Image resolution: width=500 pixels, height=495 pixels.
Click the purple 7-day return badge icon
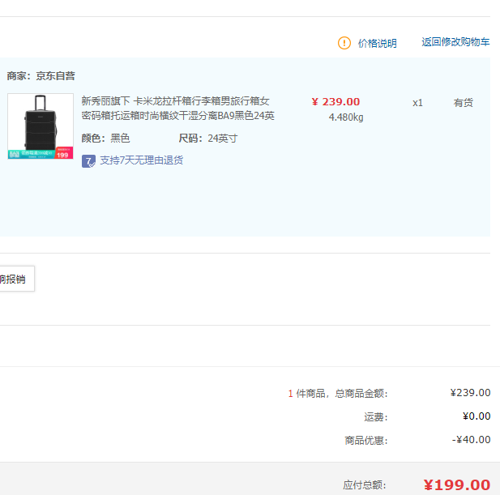point(88,161)
